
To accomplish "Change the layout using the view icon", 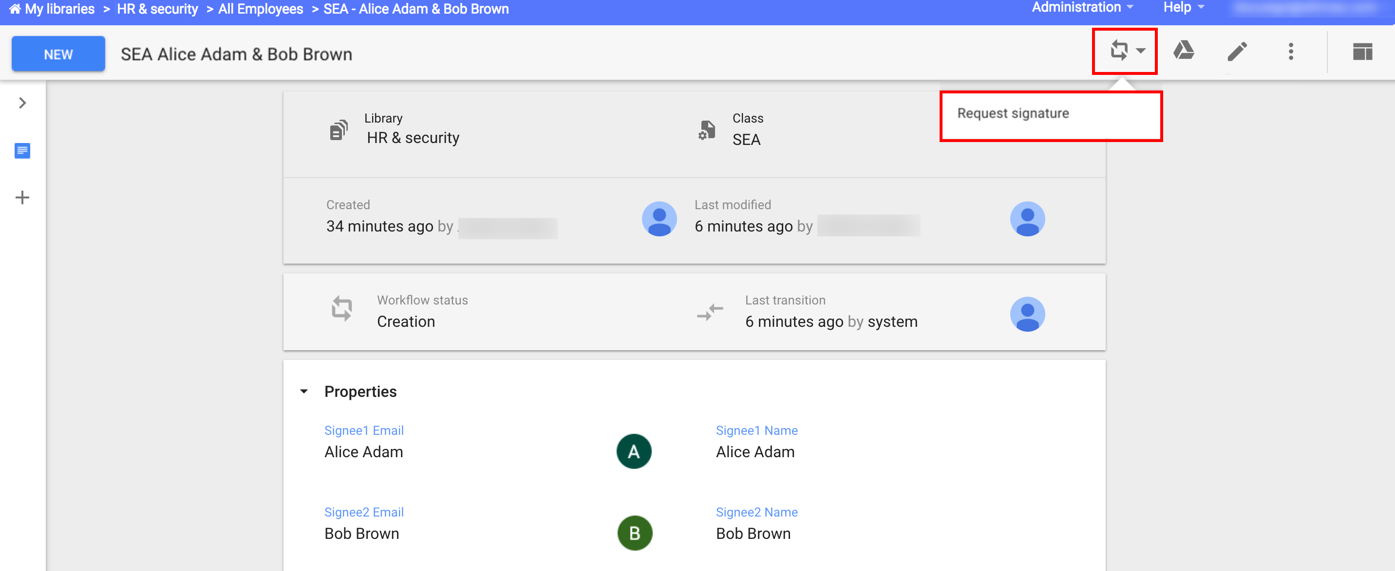I will [x=1363, y=53].
